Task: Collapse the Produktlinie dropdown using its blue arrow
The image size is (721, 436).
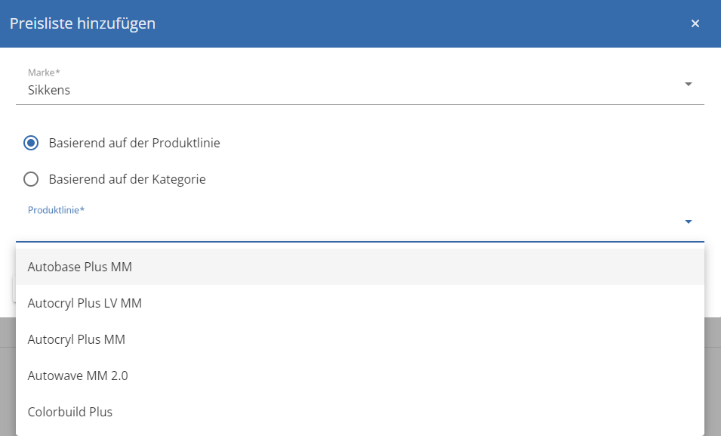Action: [x=688, y=221]
